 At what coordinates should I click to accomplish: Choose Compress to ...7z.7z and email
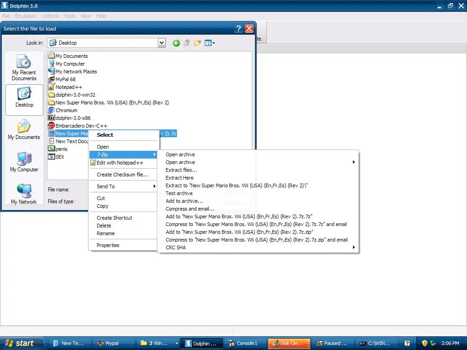[x=258, y=224]
